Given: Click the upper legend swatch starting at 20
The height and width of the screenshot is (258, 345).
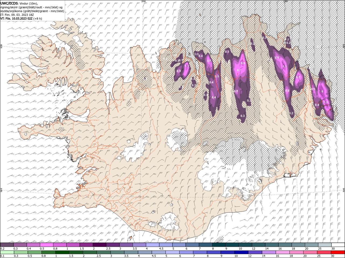Looking at the screenshot, I should click(x=312, y=245).
